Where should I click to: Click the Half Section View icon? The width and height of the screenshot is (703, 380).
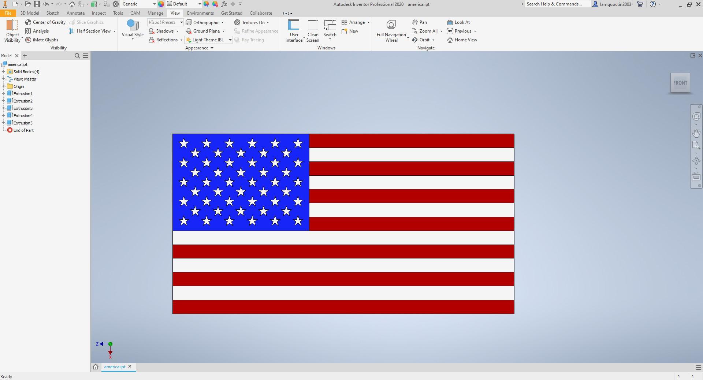(x=72, y=31)
